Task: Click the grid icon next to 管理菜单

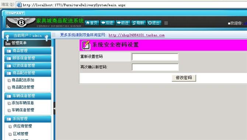Action: [8, 43]
